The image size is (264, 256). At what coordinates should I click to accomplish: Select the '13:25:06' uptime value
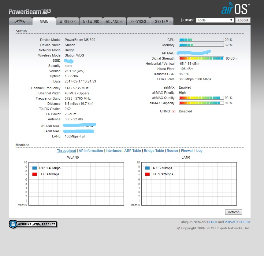pyautogui.click(x=71, y=76)
